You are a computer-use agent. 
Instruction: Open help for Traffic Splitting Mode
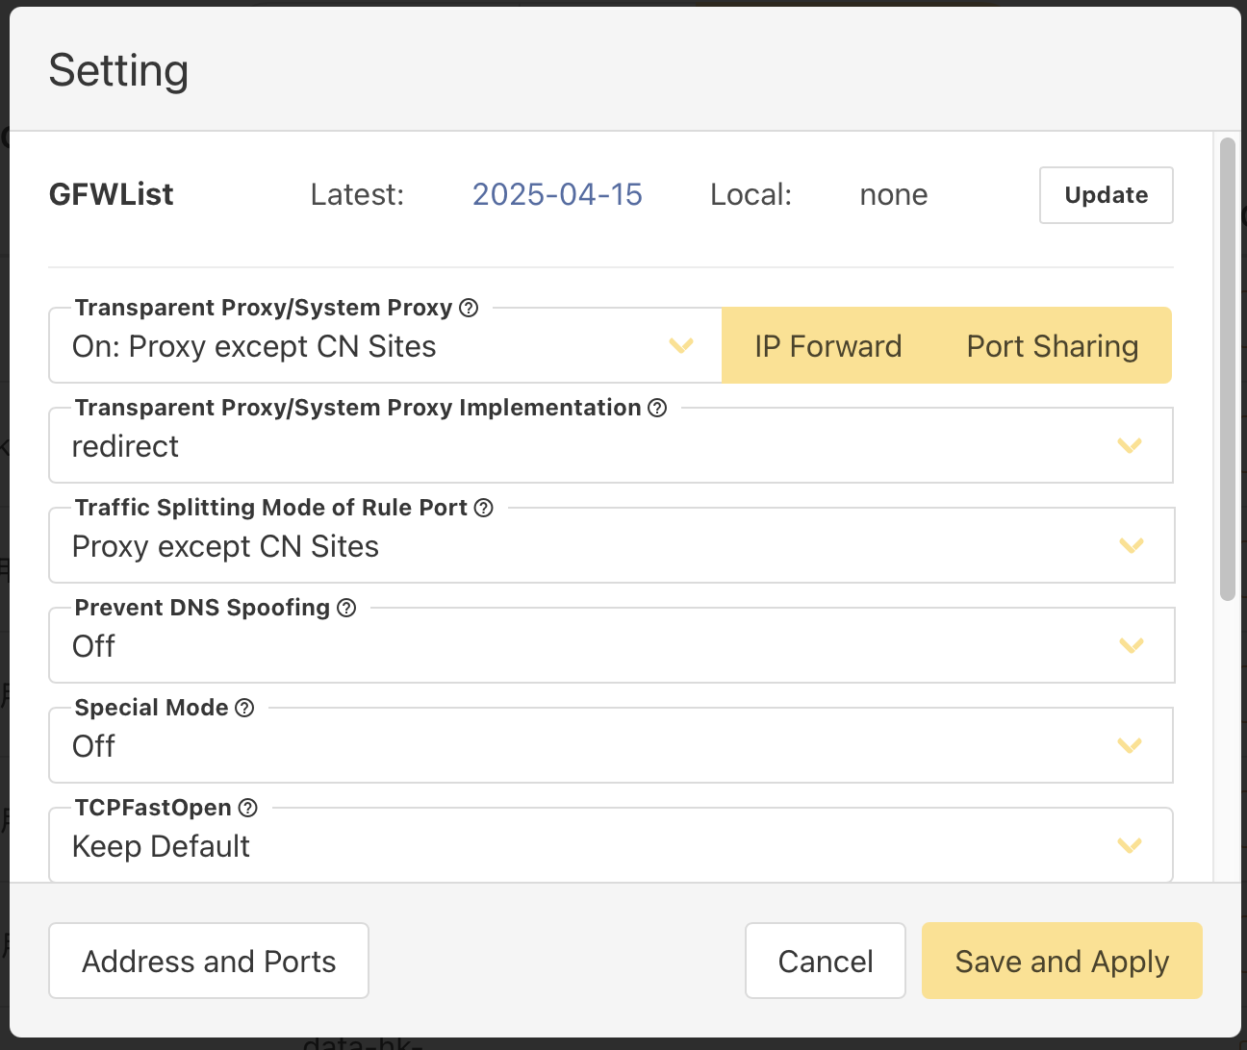click(x=484, y=508)
